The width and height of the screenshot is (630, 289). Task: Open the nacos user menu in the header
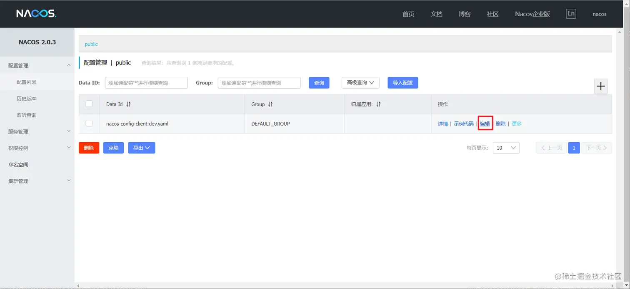(600, 14)
